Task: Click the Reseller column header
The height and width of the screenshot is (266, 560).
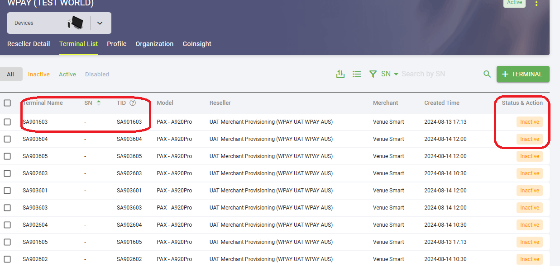Action: coord(220,103)
